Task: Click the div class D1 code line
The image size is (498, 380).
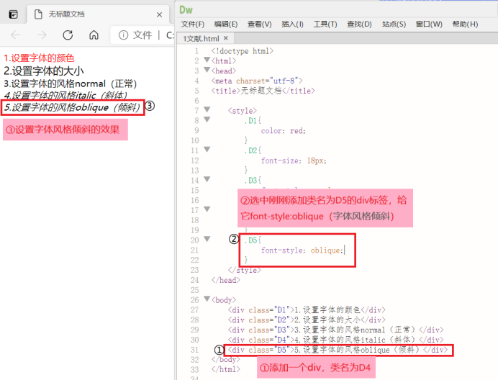Action: pos(307,309)
